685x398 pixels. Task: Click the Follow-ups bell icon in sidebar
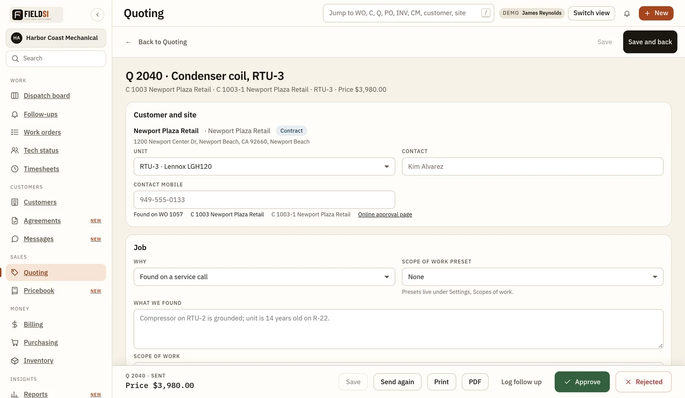click(x=15, y=114)
